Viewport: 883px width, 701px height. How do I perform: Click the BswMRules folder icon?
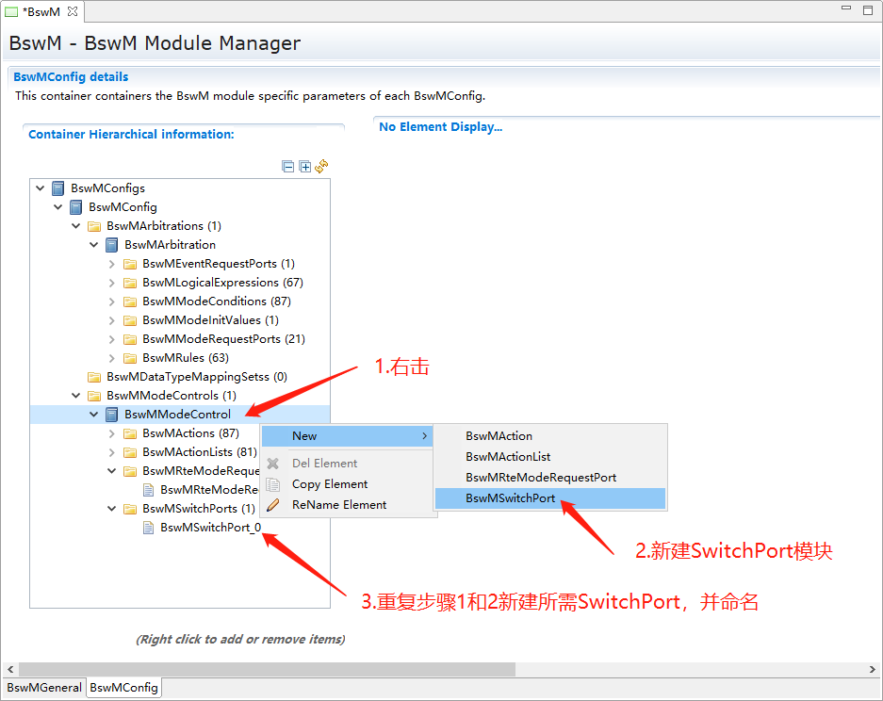130,358
